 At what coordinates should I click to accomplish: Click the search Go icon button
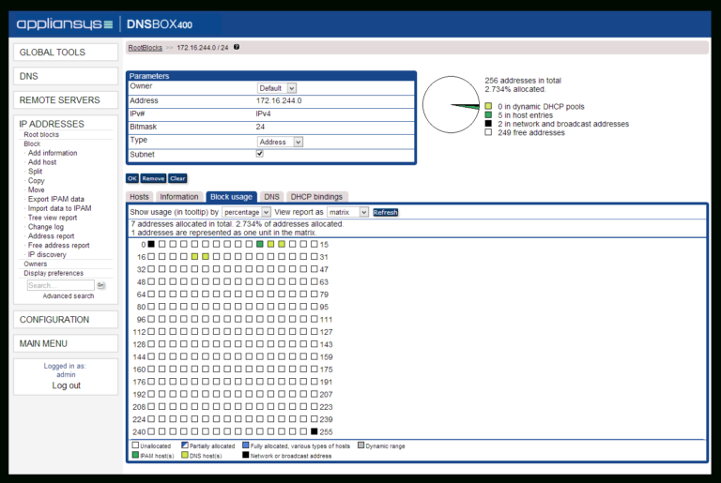point(101,285)
